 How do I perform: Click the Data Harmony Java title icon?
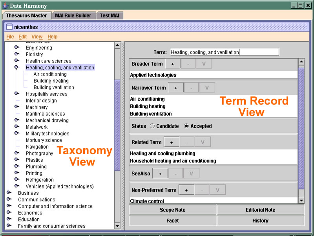5,6
